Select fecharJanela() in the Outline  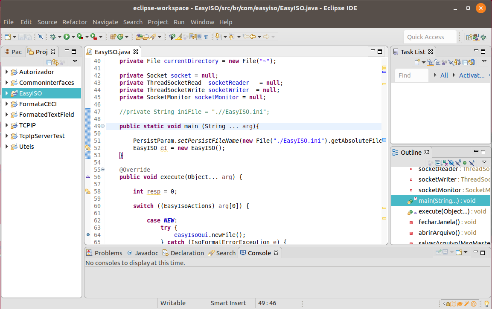pos(439,222)
